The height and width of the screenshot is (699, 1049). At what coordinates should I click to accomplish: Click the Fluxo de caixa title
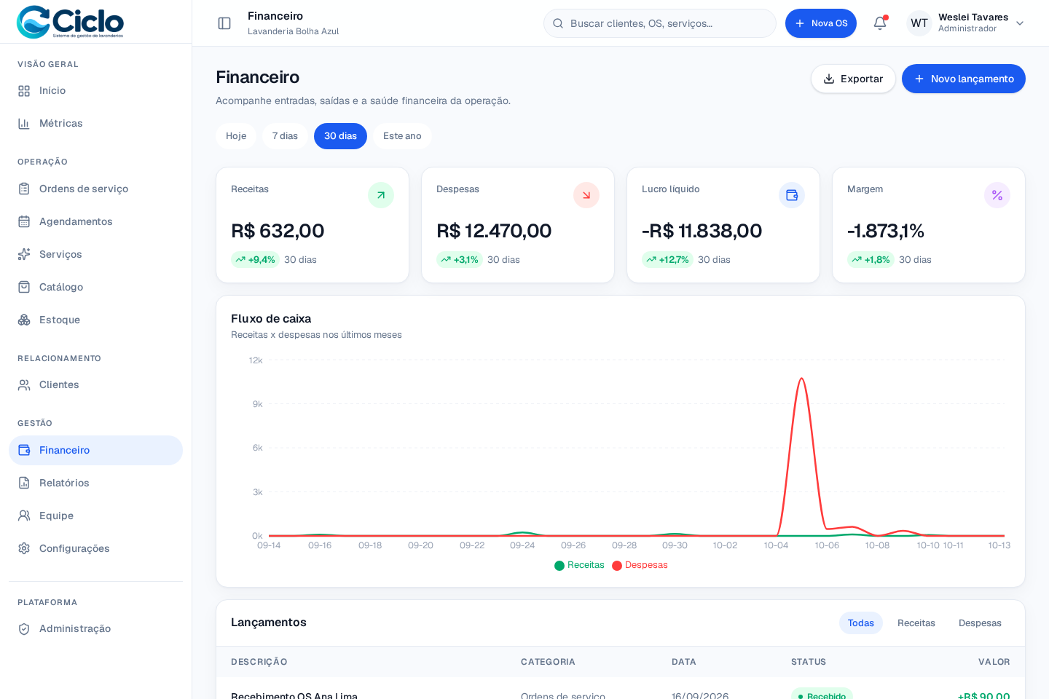click(271, 319)
